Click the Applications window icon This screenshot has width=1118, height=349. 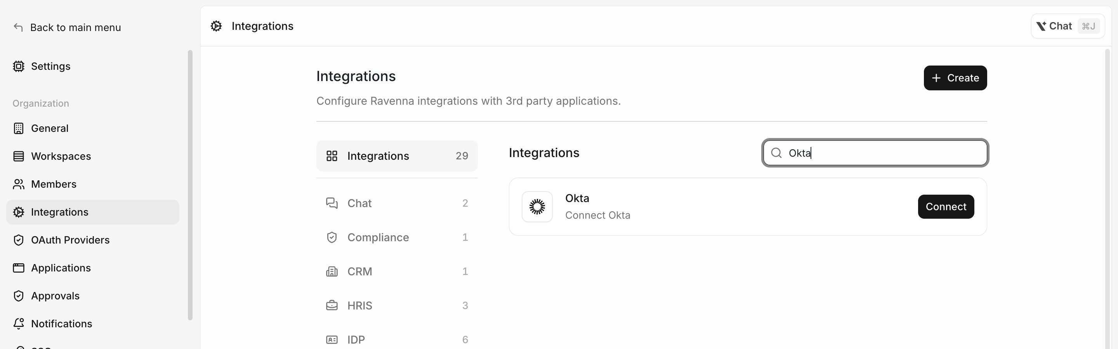tap(18, 268)
